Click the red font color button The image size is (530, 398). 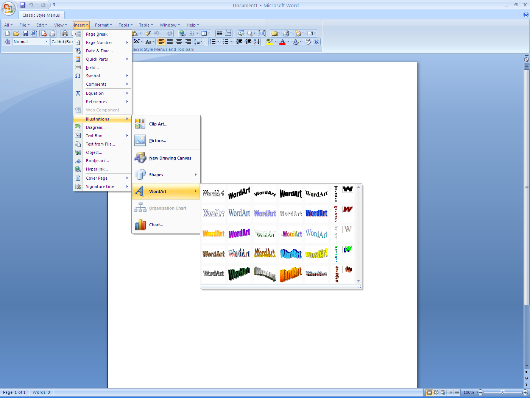(282, 42)
